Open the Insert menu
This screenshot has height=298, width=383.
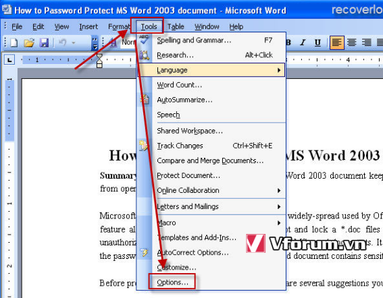coord(88,26)
